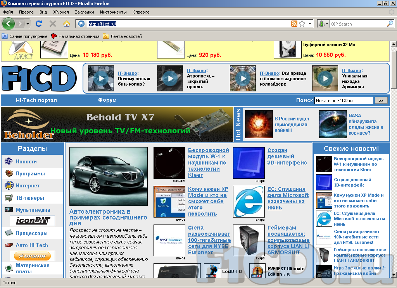Screen dimensions: 397x288
Task: Open the Инструменты menu
Action: [113, 12]
